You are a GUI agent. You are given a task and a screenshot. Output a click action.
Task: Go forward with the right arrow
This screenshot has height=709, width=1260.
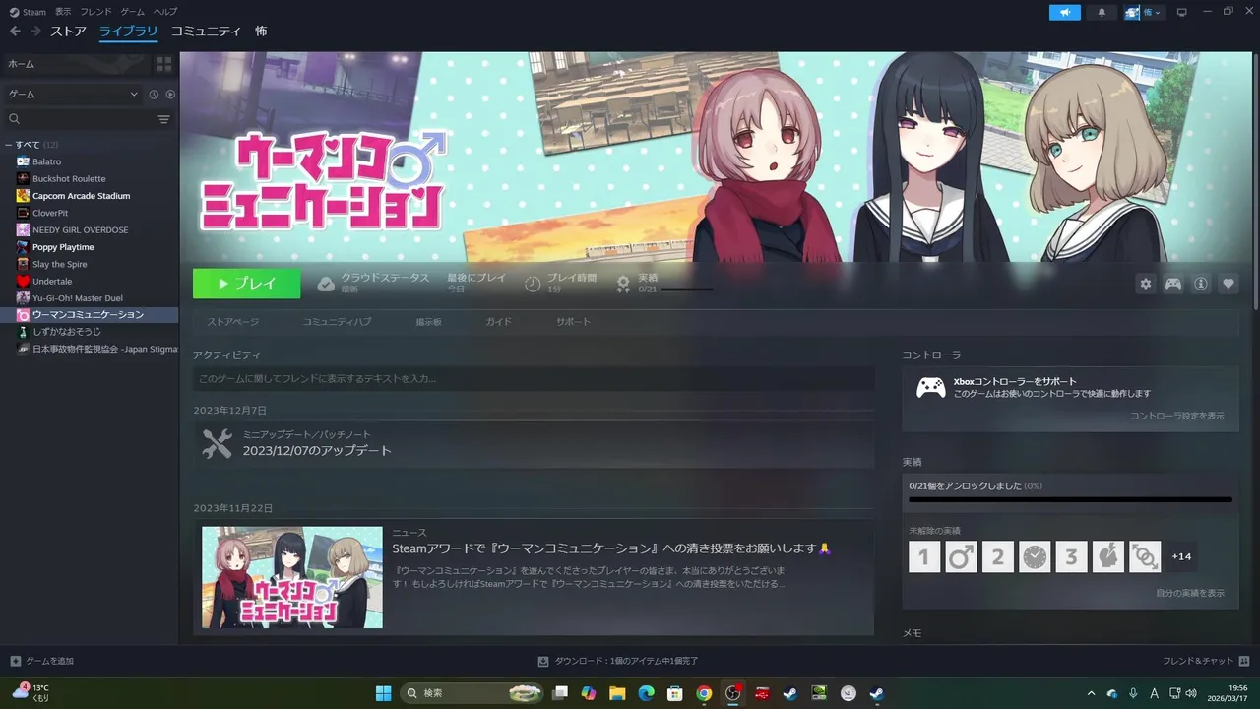click(35, 32)
